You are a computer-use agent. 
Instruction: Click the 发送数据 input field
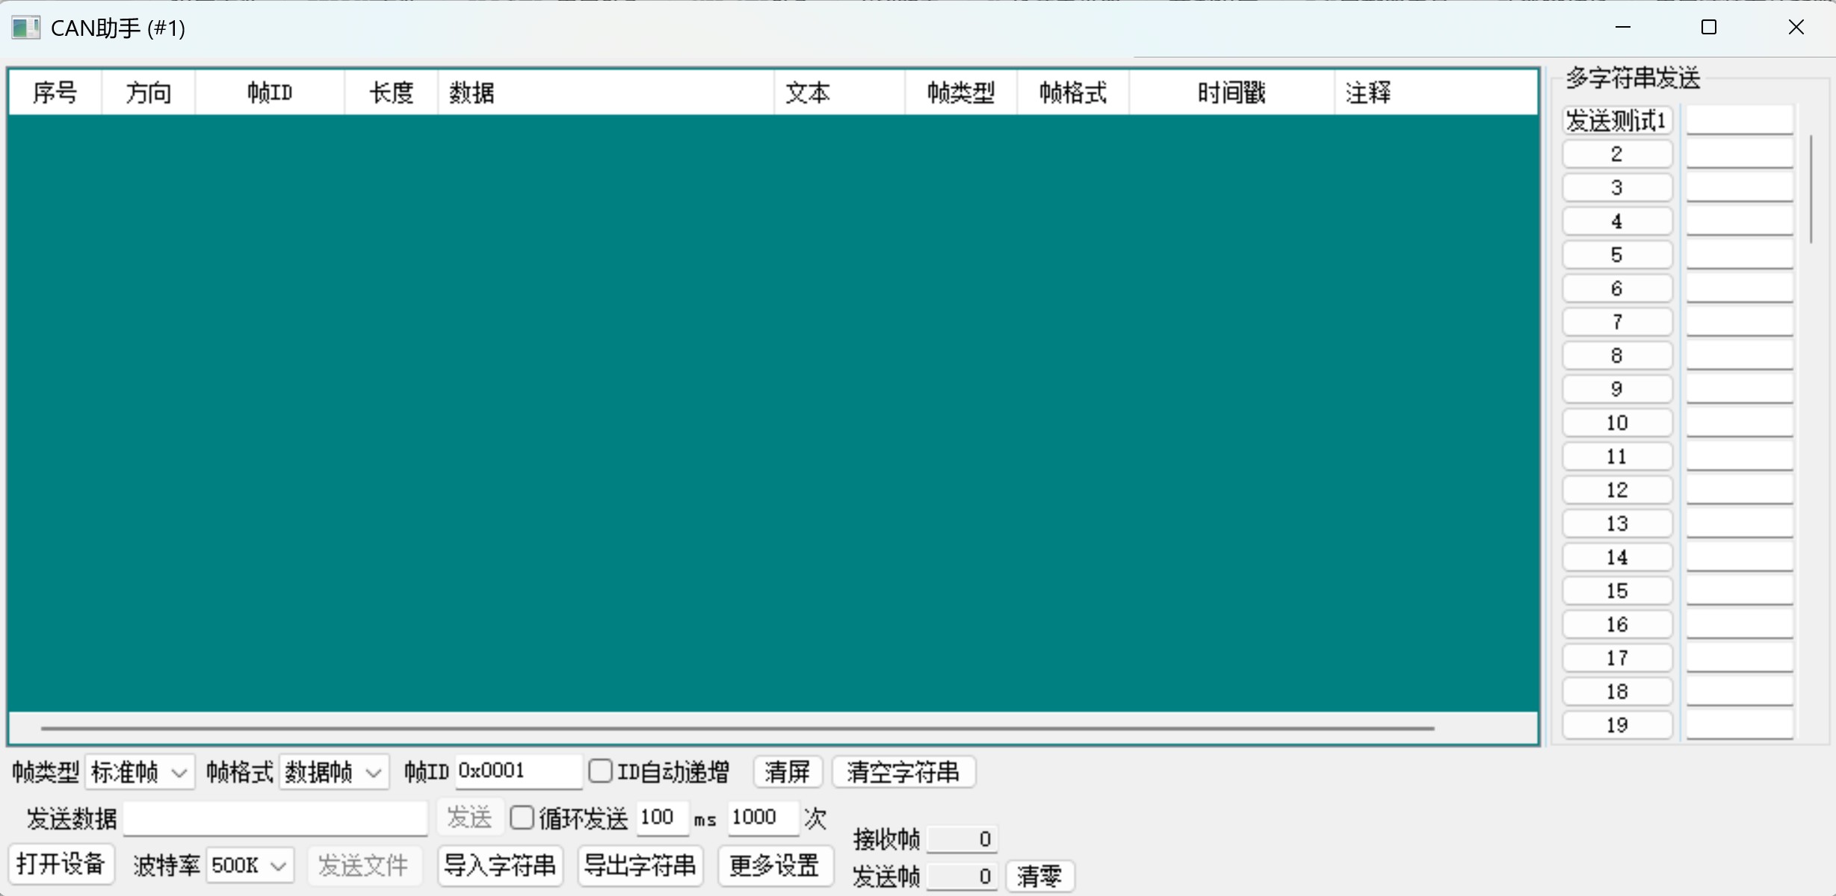click(276, 818)
